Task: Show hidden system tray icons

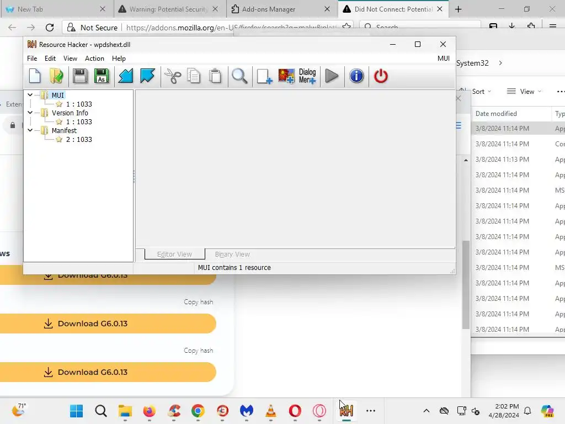Action: point(427,411)
